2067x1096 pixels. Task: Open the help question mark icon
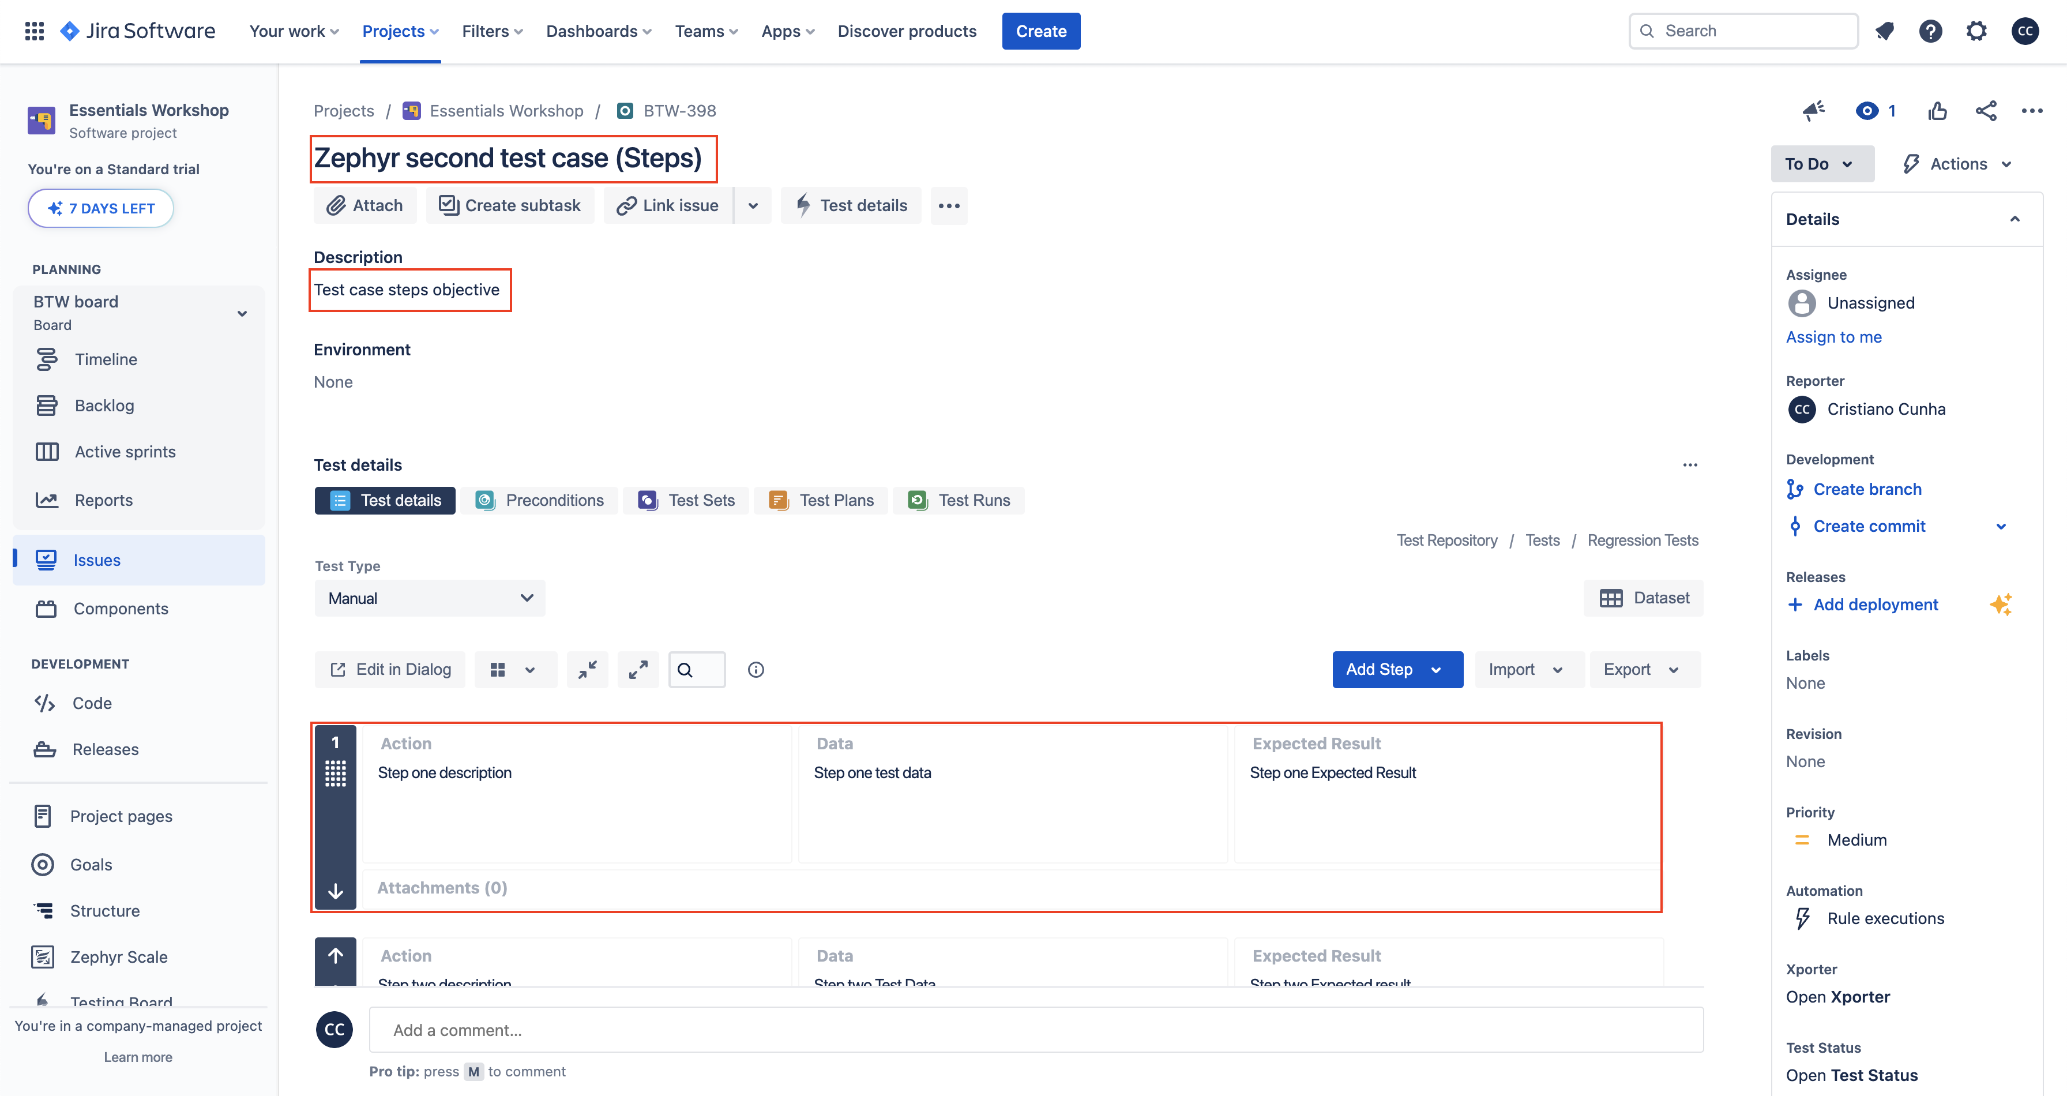(1930, 31)
